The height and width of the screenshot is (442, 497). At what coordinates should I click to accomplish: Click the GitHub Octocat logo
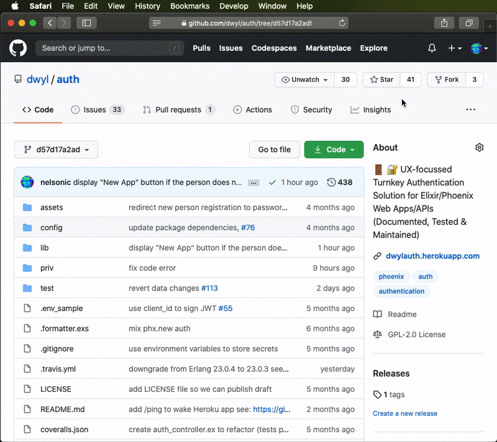(17, 48)
